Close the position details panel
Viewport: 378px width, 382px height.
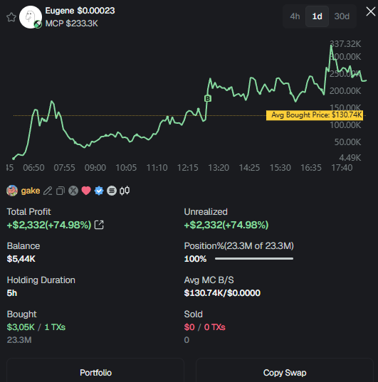(371, 11)
